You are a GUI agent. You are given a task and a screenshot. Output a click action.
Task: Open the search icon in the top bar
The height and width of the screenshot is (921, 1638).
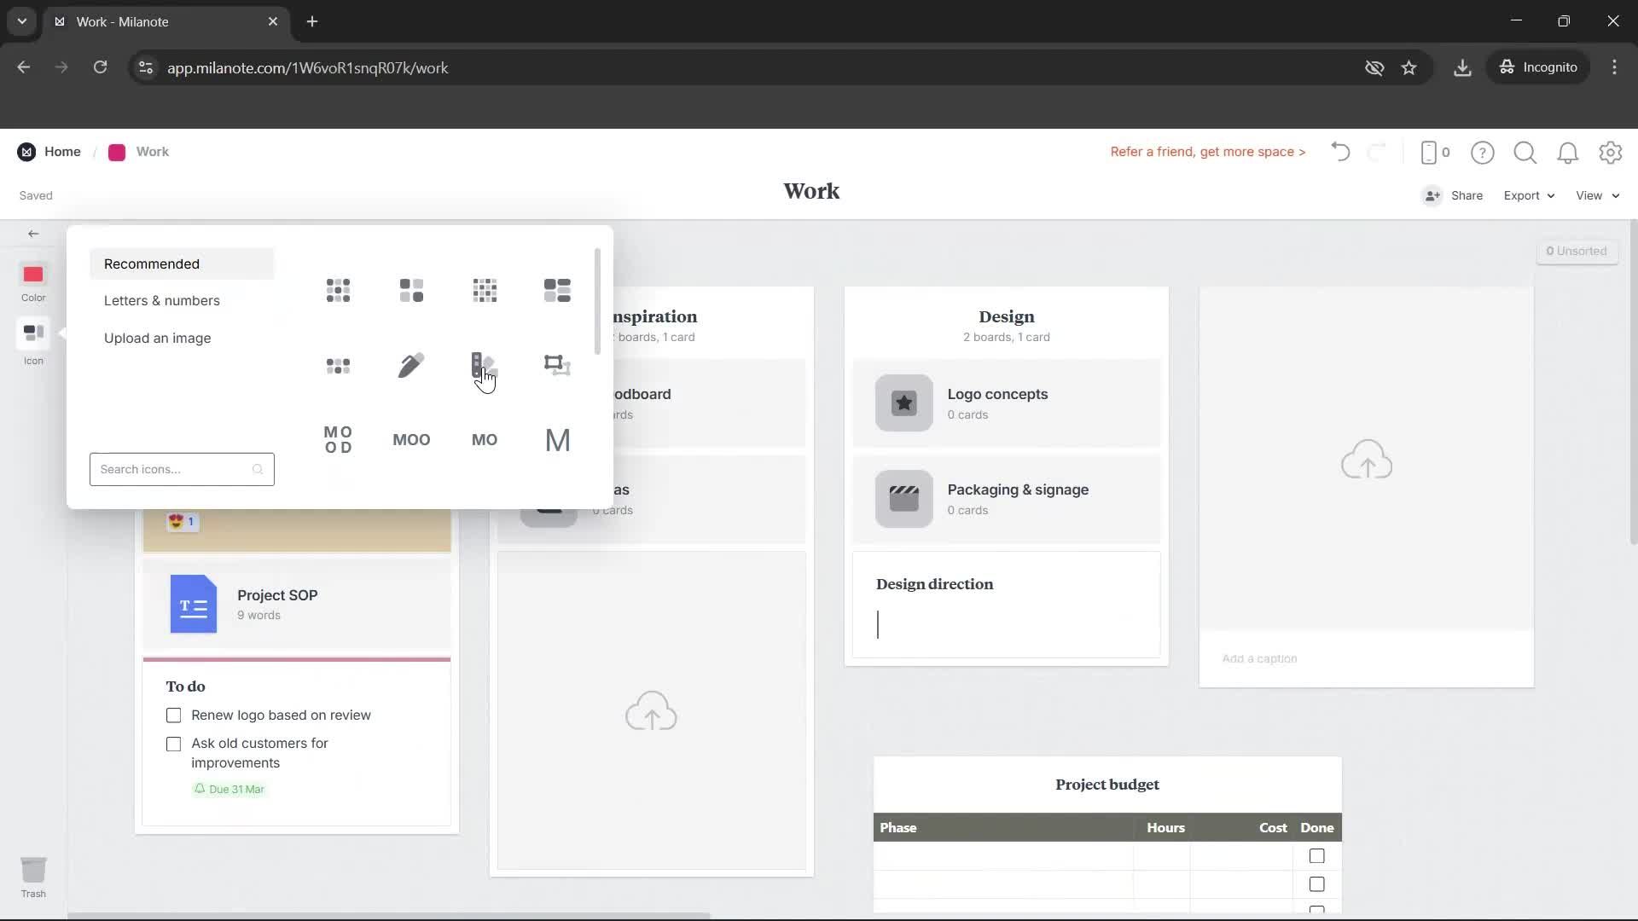pyautogui.click(x=1525, y=152)
